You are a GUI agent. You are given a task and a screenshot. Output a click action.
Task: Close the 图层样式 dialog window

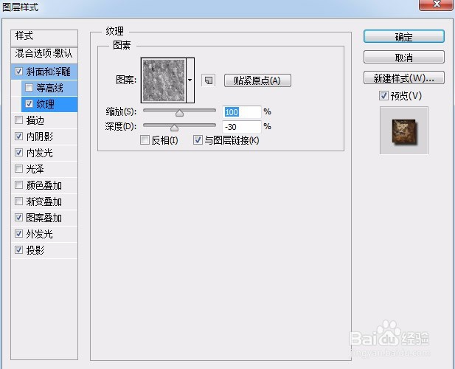point(437,4)
